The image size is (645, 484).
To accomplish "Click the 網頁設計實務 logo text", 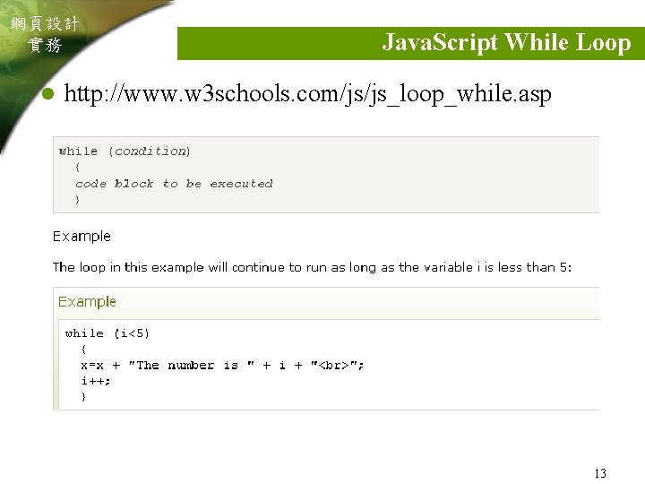I will tap(45, 34).
